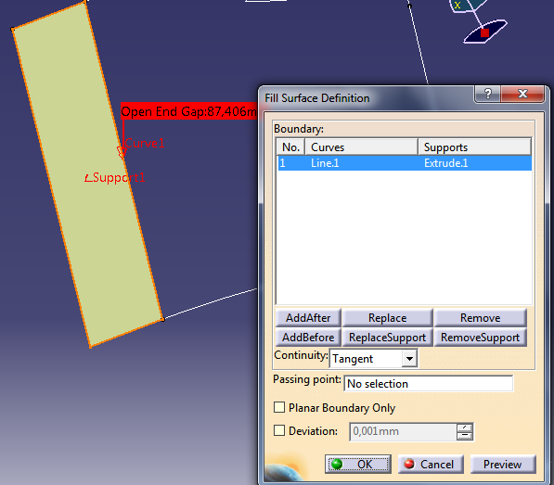The image size is (554, 485).
Task: Click the Support1 label icon on surface
Action: click(x=88, y=178)
